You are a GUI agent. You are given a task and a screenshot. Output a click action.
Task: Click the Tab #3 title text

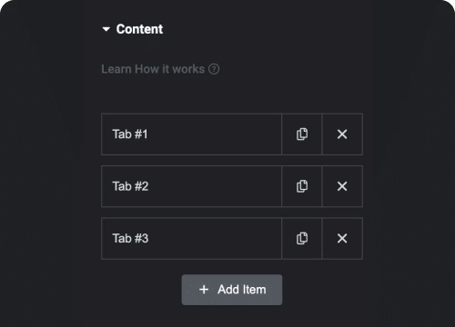pos(130,238)
